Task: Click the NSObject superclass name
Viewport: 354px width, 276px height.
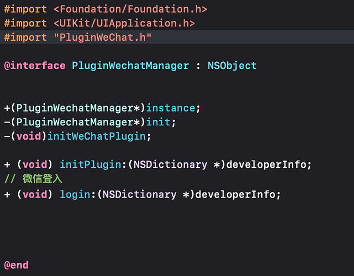Action: [x=232, y=66]
